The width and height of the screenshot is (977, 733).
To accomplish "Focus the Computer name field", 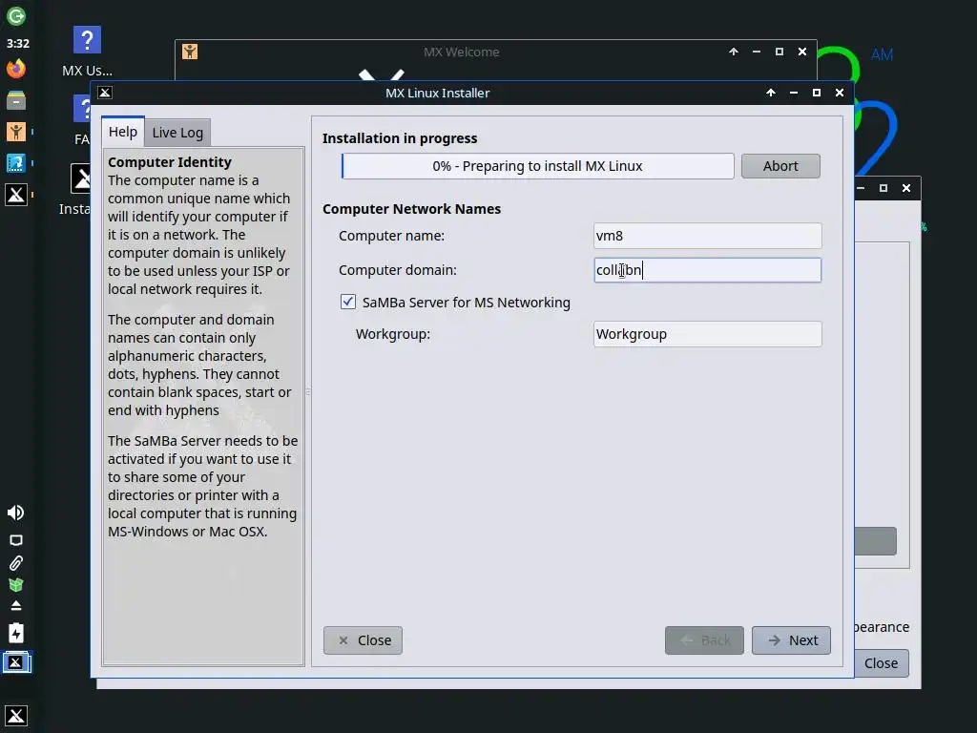I will click(707, 236).
